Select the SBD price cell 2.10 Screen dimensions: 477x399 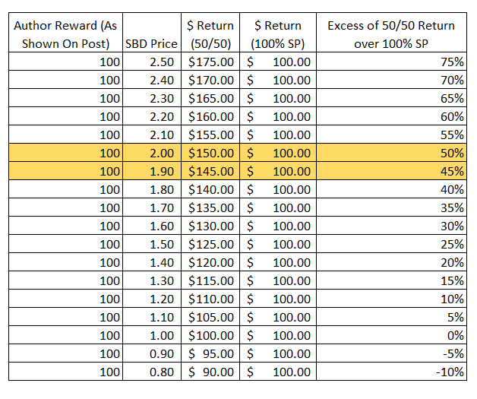pyautogui.click(x=152, y=135)
